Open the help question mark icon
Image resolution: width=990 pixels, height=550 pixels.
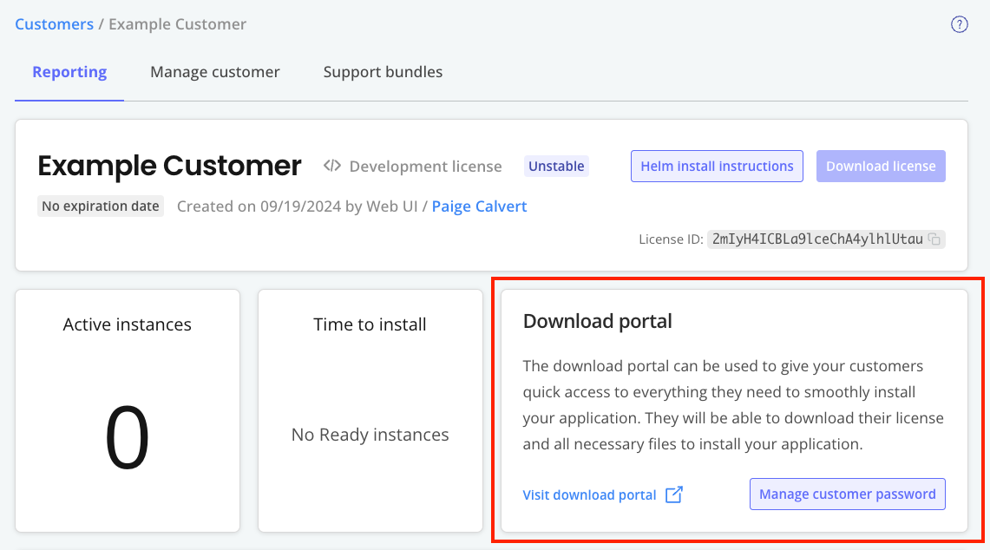tap(959, 24)
